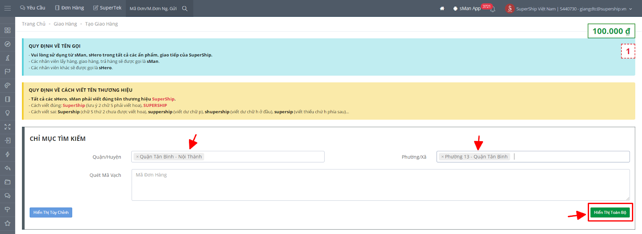Screen dimensions: 642x234
Task: Open the lightbulb sidebar icon
Action: (x=7, y=113)
